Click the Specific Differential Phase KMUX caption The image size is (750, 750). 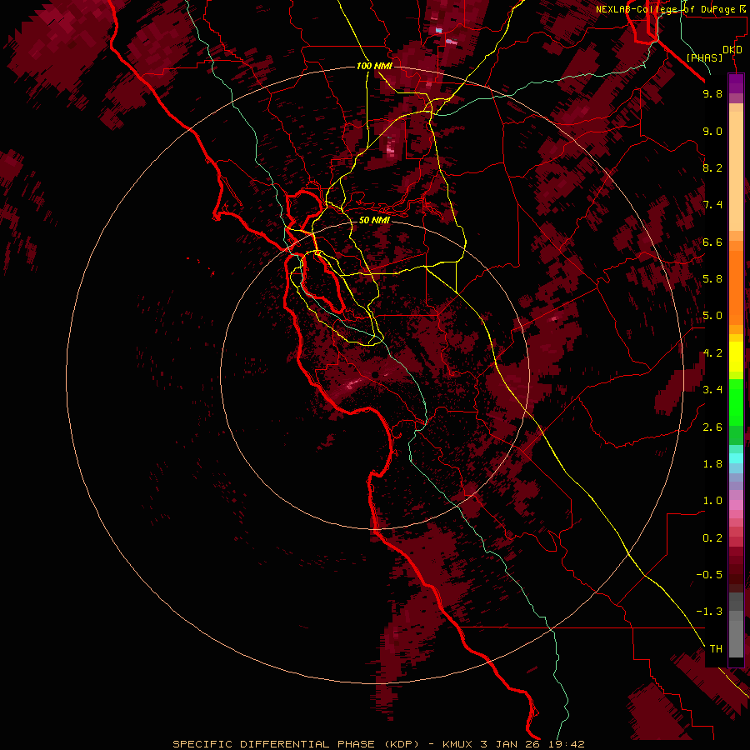[378, 744]
